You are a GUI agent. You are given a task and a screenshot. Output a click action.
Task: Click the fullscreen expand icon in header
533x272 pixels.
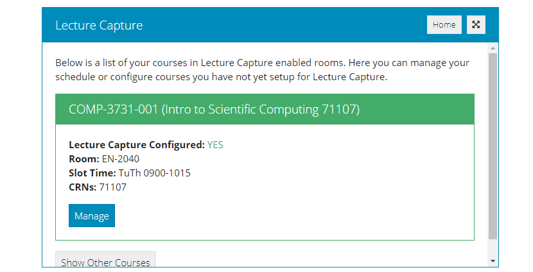click(x=476, y=25)
